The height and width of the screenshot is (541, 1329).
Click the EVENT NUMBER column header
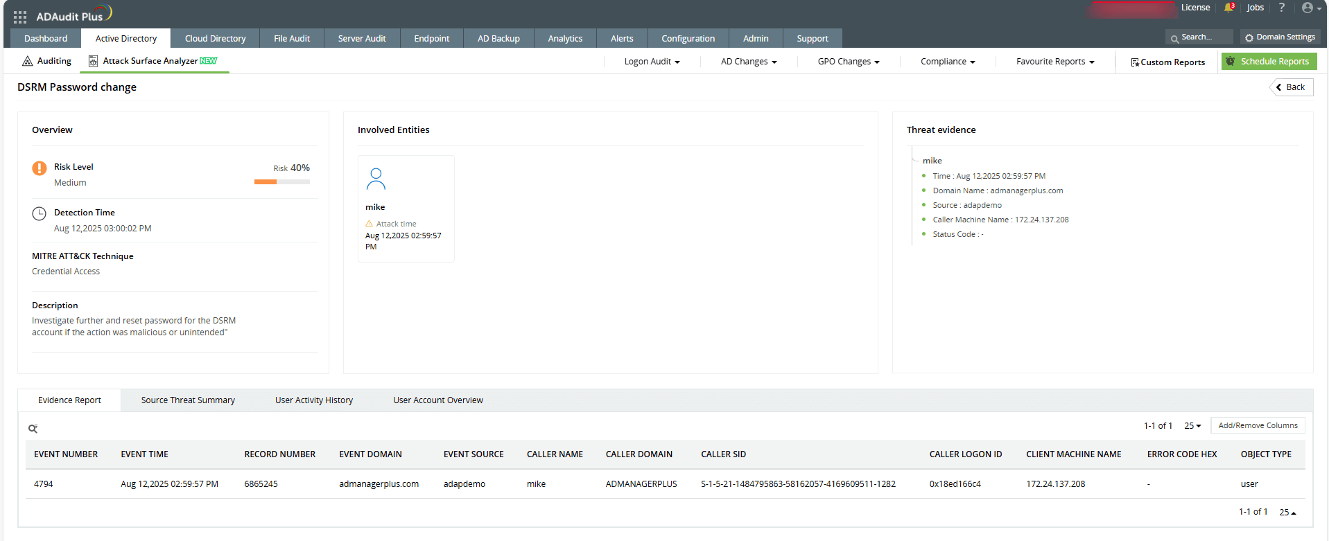66,454
